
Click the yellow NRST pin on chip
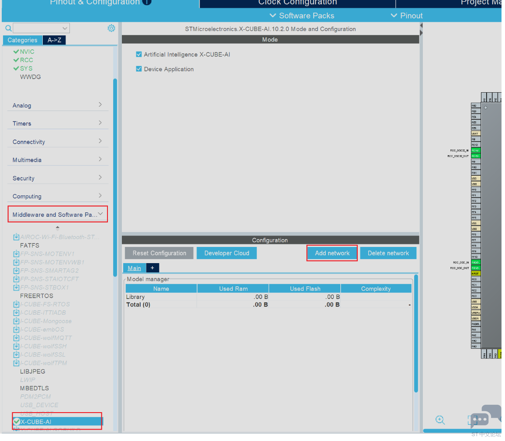[475, 274]
